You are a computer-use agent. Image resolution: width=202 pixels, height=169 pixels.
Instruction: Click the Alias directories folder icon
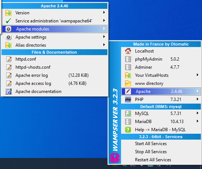8,45
